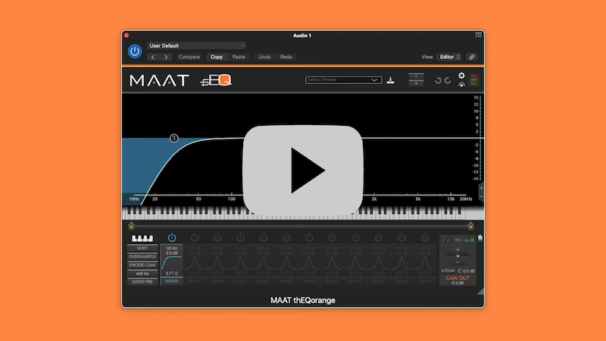This screenshot has height=341, width=606.
Task: Click the SORT button
Action: coord(142,249)
